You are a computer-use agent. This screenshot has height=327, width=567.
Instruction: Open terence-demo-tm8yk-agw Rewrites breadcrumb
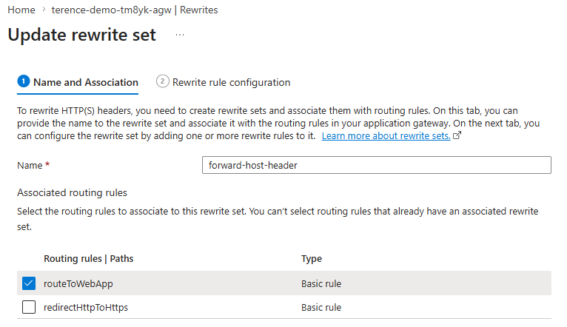pos(135,10)
